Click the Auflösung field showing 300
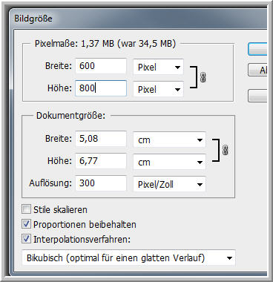Screen dimensions: 273x282 pyautogui.click(x=101, y=183)
